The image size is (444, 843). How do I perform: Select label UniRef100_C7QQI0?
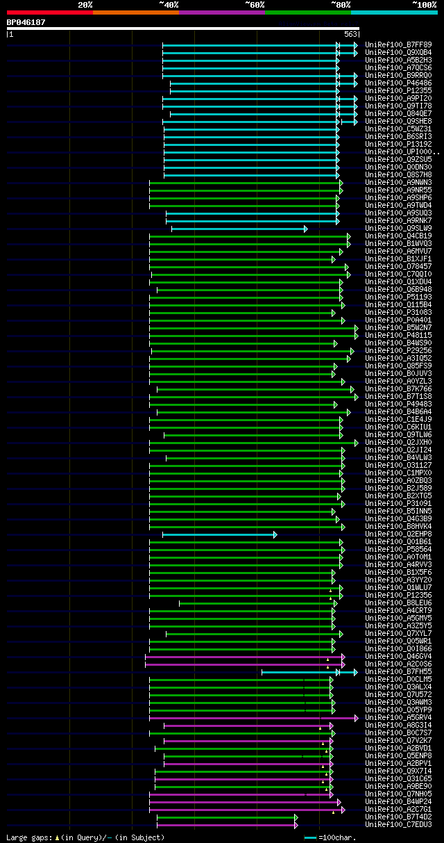(398, 274)
